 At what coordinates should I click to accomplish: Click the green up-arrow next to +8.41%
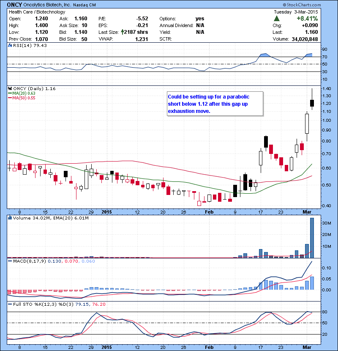click(277, 19)
